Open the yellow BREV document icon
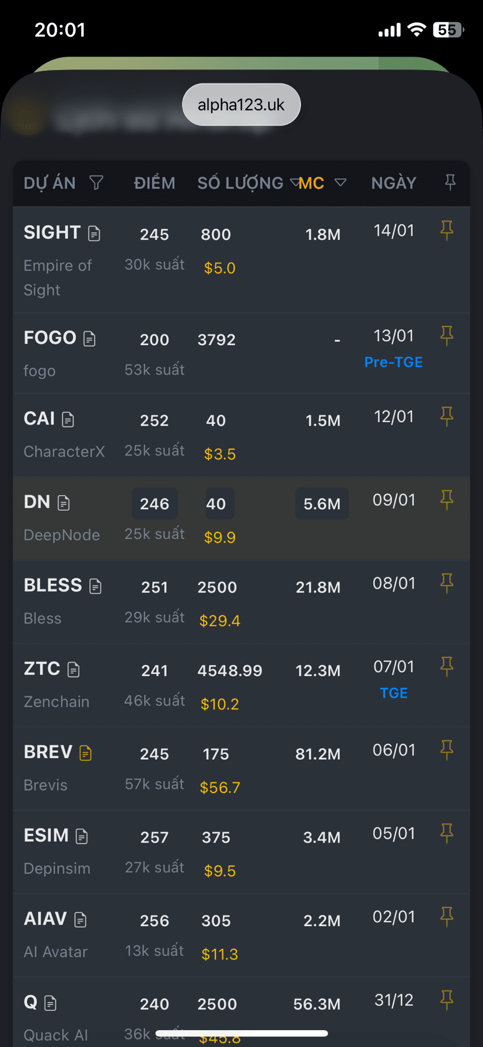The image size is (483, 1047). pos(85,753)
